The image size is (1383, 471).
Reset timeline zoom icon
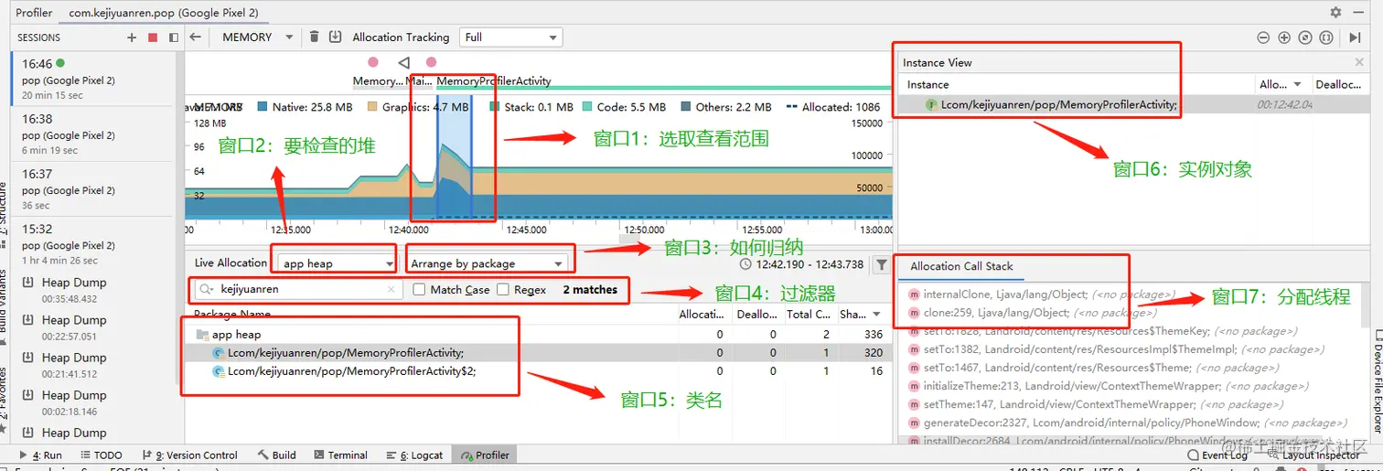click(1305, 37)
